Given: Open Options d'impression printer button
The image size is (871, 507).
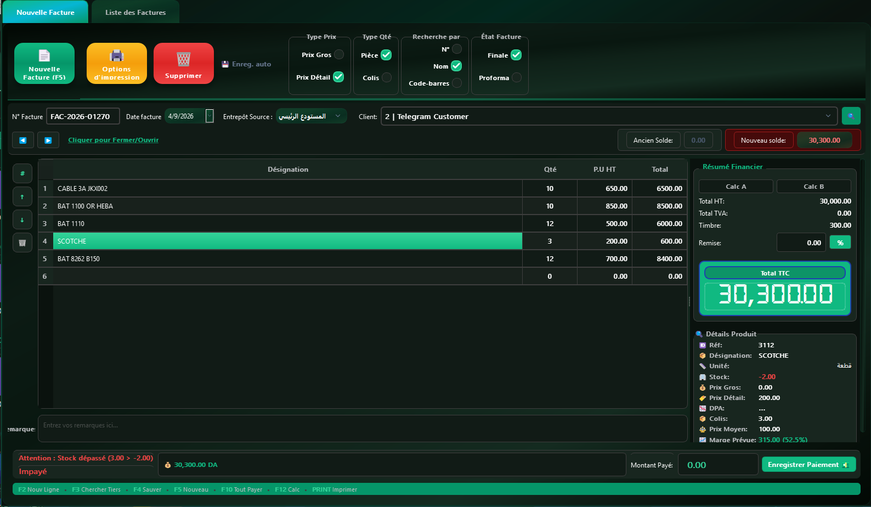Looking at the screenshot, I should pos(117,64).
